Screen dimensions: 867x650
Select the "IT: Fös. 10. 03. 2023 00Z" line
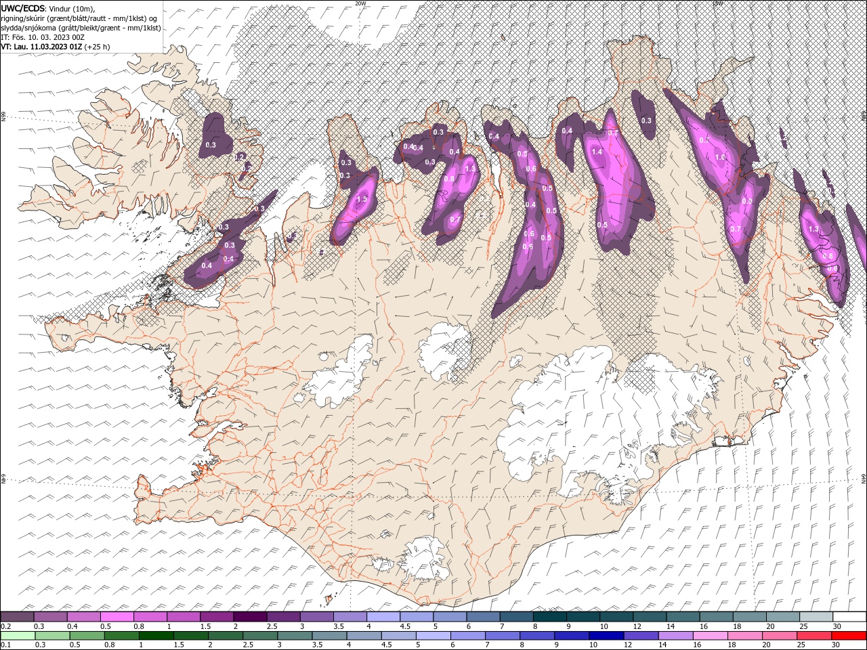tap(42, 37)
